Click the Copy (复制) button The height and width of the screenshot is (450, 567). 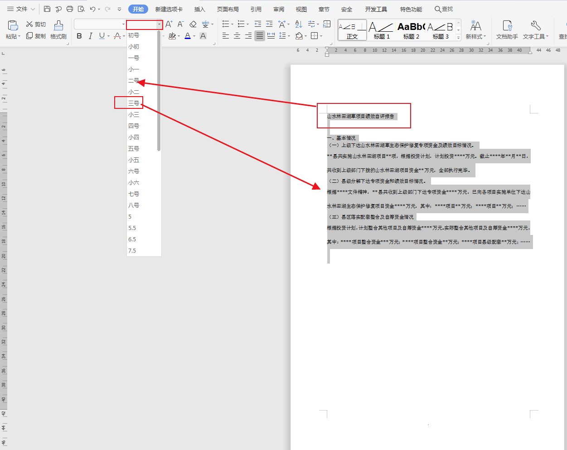pos(36,36)
